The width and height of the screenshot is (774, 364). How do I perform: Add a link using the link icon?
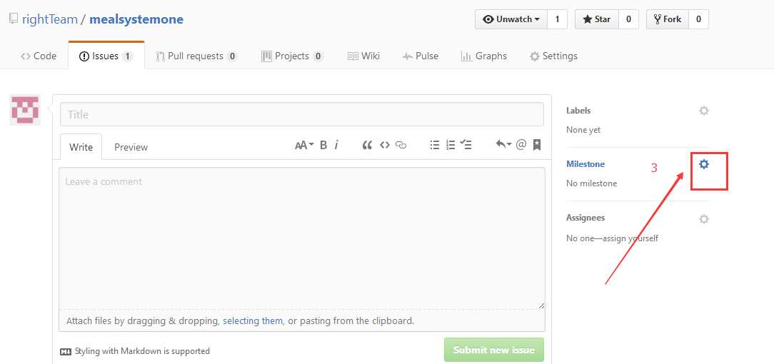pyautogui.click(x=401, y=145)
